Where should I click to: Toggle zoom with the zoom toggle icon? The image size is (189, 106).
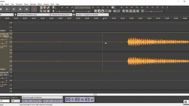[x=138, y=11]
